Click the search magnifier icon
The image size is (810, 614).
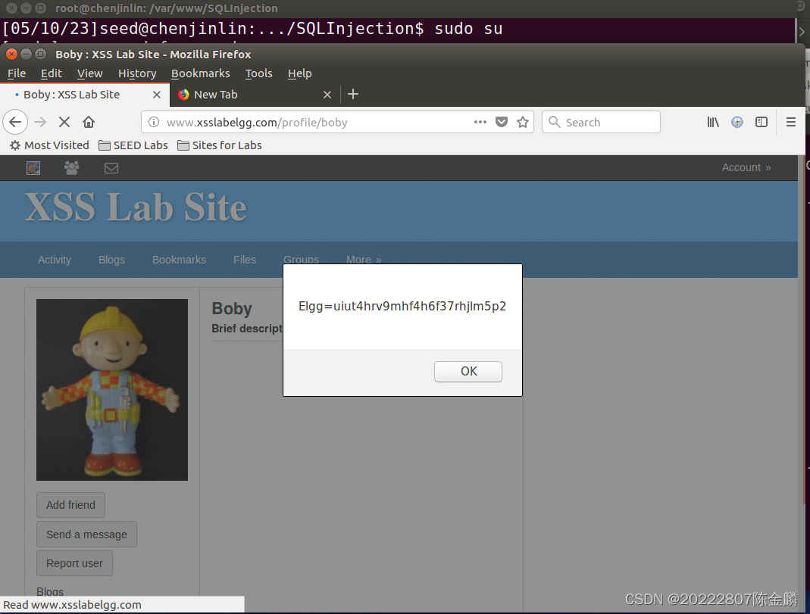(555, 123)
